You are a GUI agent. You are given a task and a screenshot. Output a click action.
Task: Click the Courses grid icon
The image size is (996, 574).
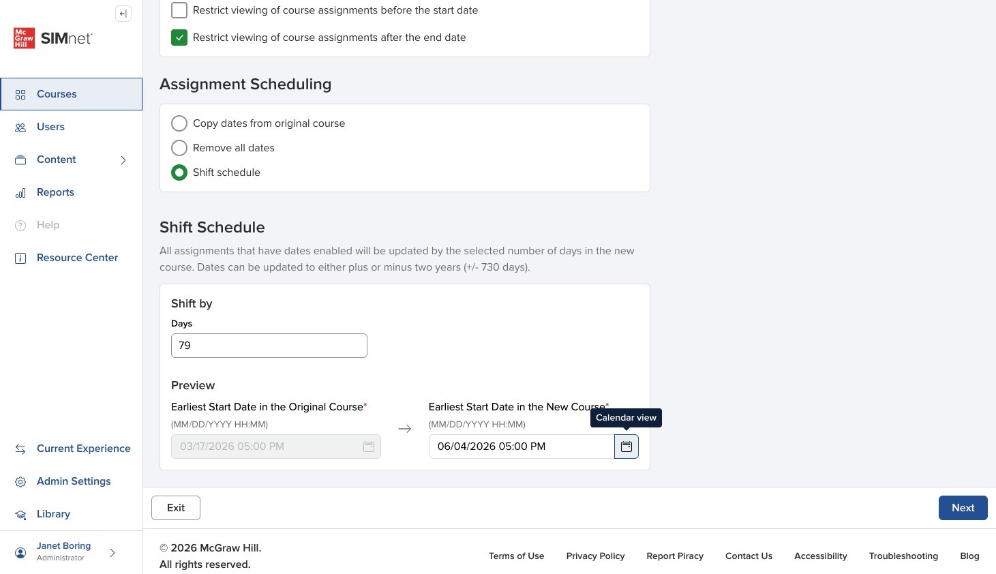tap(20, 95)
